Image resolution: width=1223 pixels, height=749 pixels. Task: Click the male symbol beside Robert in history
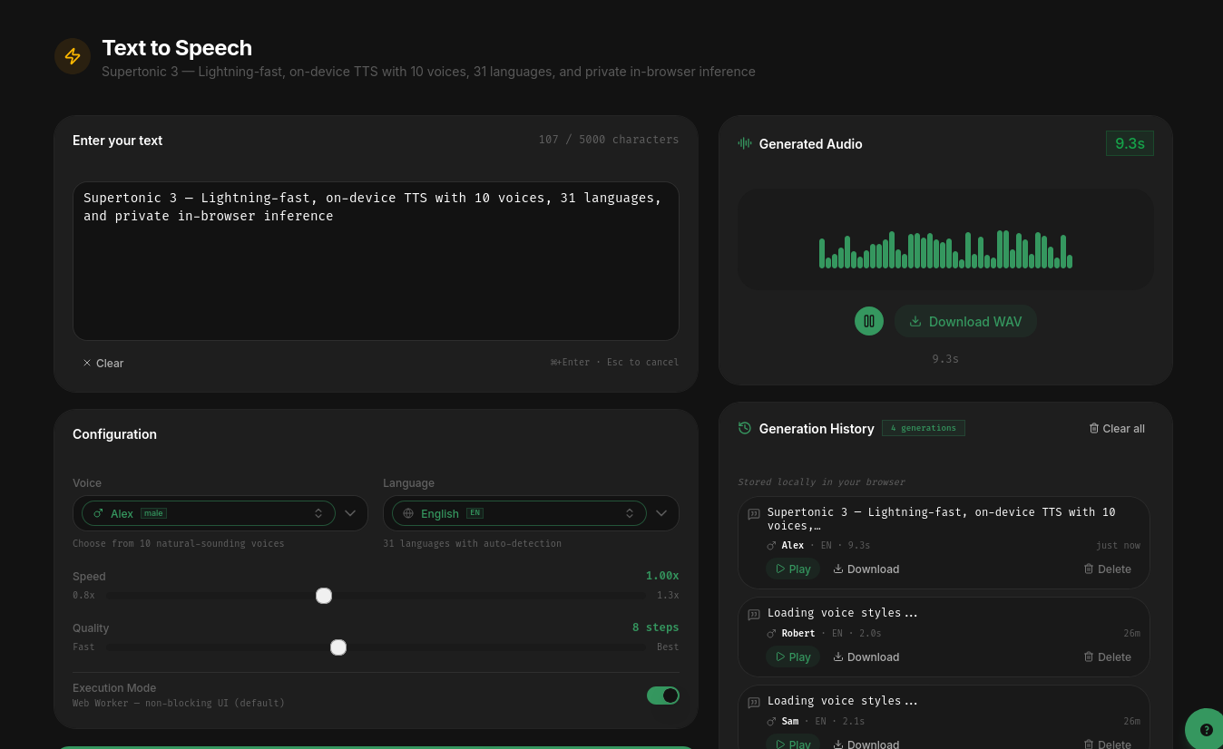click(x=771, y=634)
